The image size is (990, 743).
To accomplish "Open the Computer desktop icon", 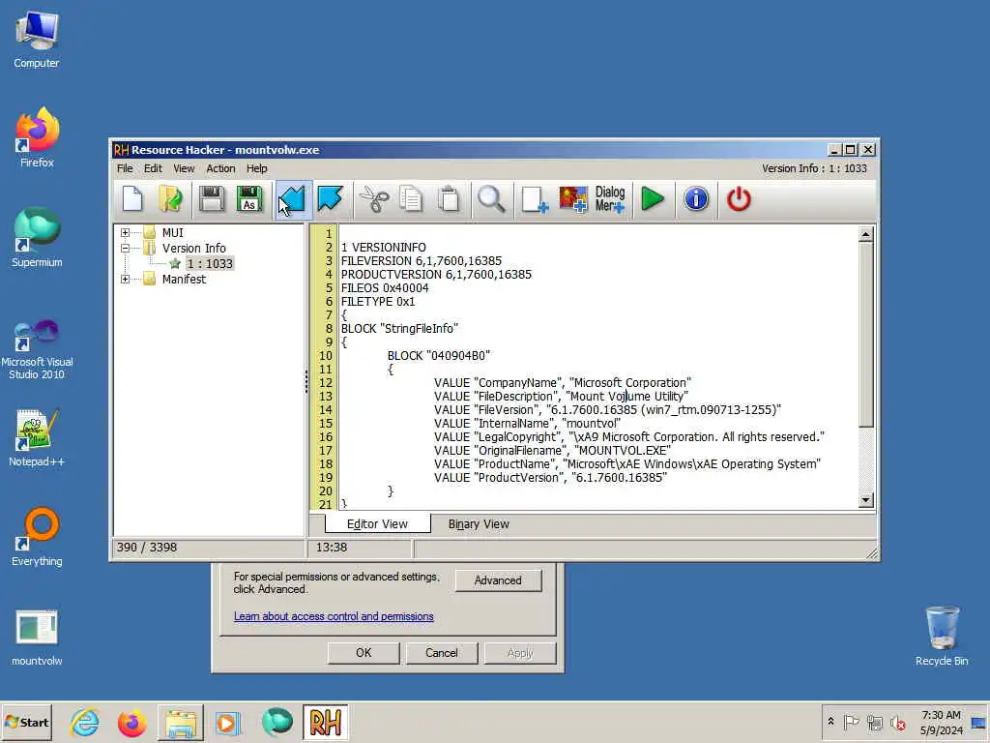I will 37,39.
